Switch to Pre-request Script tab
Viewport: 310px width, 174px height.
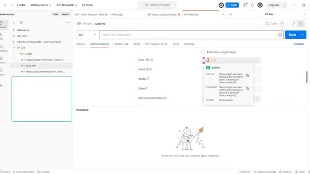click(x=156, y=44)
